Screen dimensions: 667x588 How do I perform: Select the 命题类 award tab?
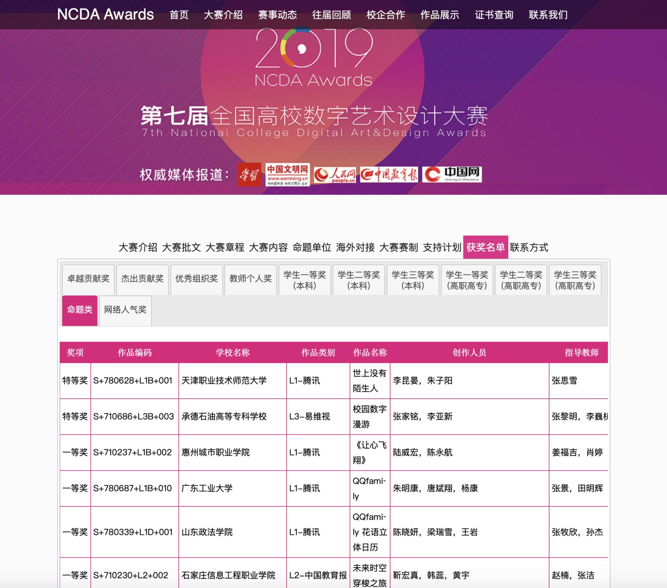coord(80,310)
